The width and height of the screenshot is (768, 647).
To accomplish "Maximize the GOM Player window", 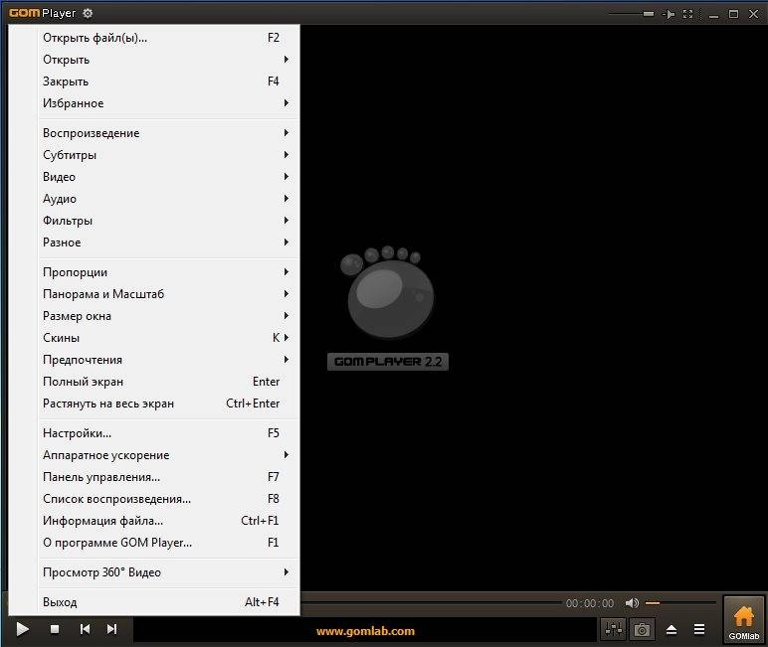I will (733, 14).
